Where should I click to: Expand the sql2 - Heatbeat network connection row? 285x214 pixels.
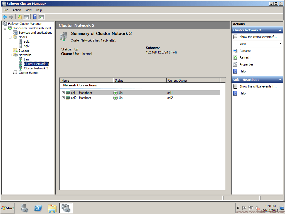pyautogui.click(x=63, y=98)
